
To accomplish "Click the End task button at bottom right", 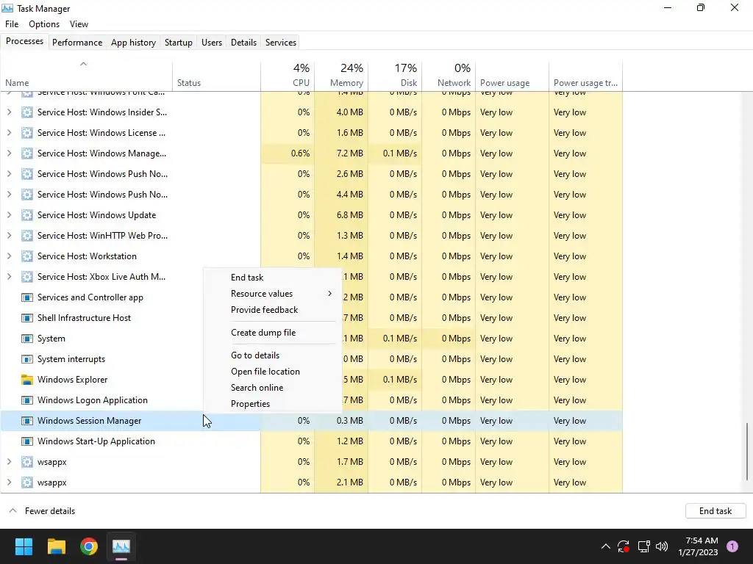I will [x=715, y=511].
